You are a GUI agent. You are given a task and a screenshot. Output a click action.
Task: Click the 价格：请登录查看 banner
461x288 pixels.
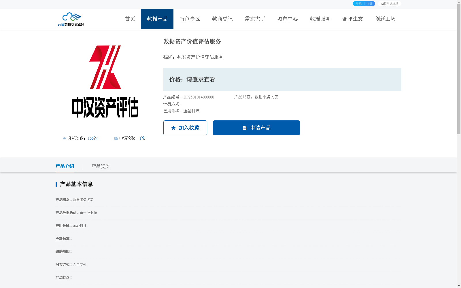pyautogui.click(x=282, y=79)
